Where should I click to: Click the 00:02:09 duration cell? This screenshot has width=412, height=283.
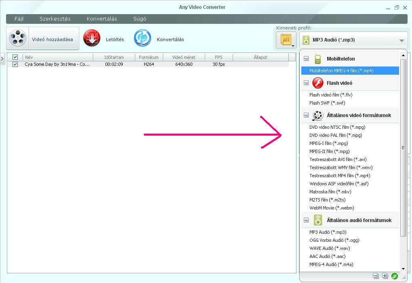tap(114, 64)
